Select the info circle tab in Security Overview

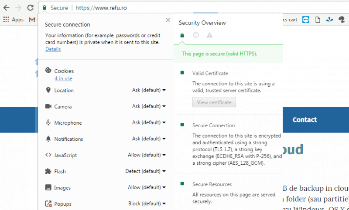(x=195, y=35)
